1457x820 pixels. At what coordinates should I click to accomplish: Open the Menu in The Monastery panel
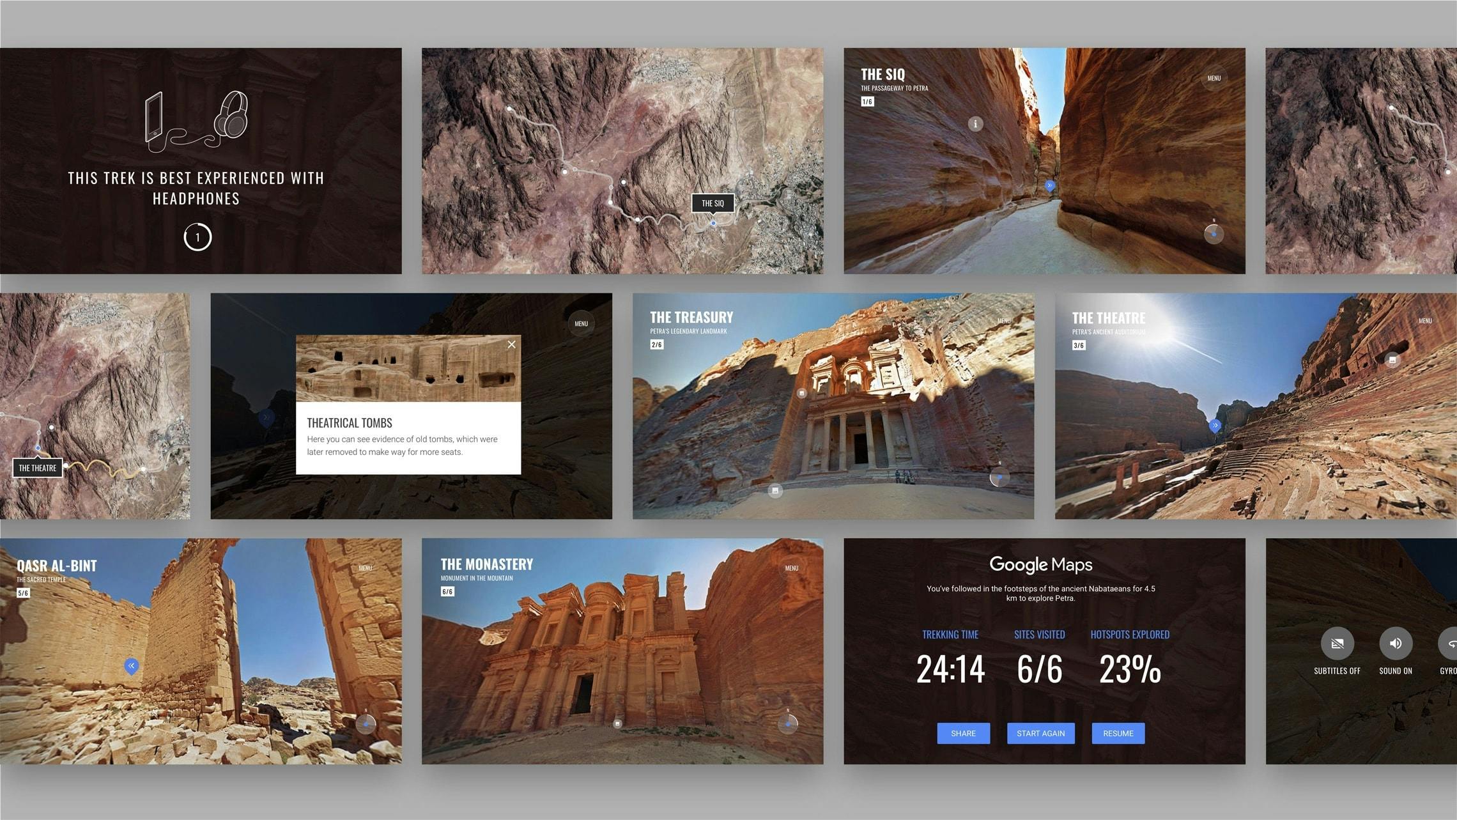[x=791, y=568]
